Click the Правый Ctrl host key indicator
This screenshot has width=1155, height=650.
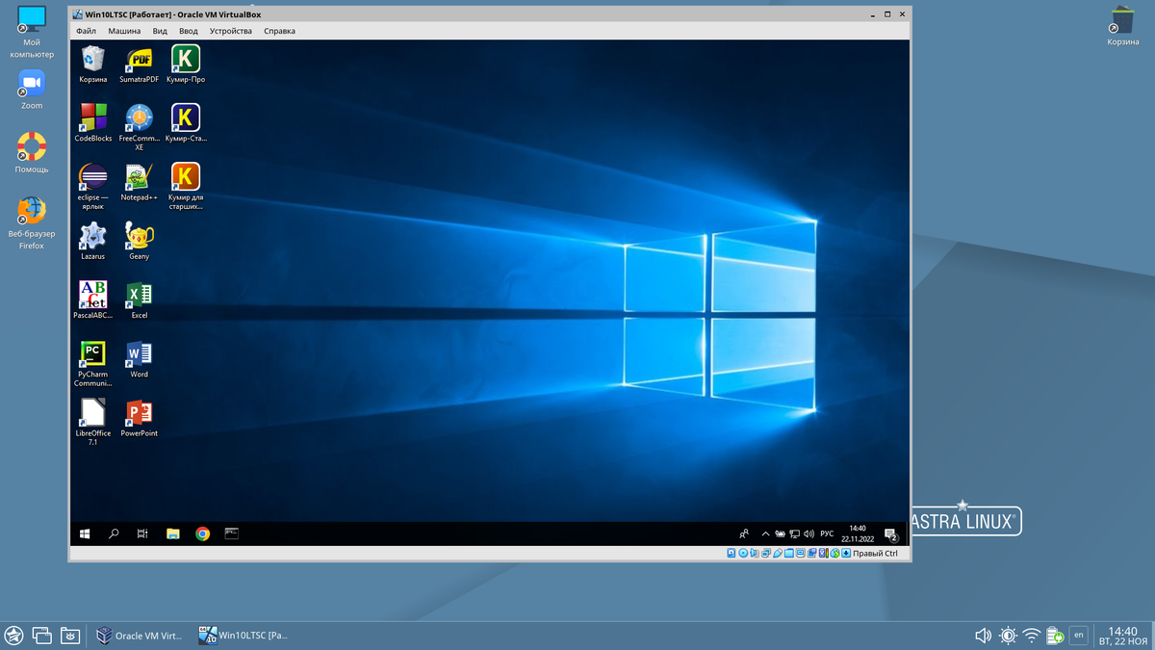(x=875, y=554)
